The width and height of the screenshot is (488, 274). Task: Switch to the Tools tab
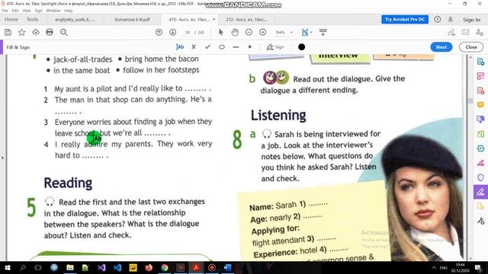coord(32,19)
